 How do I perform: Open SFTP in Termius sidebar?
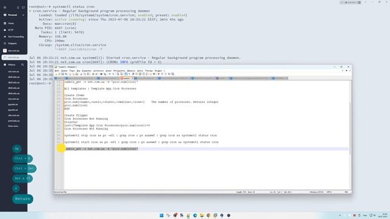coord(11,30)
